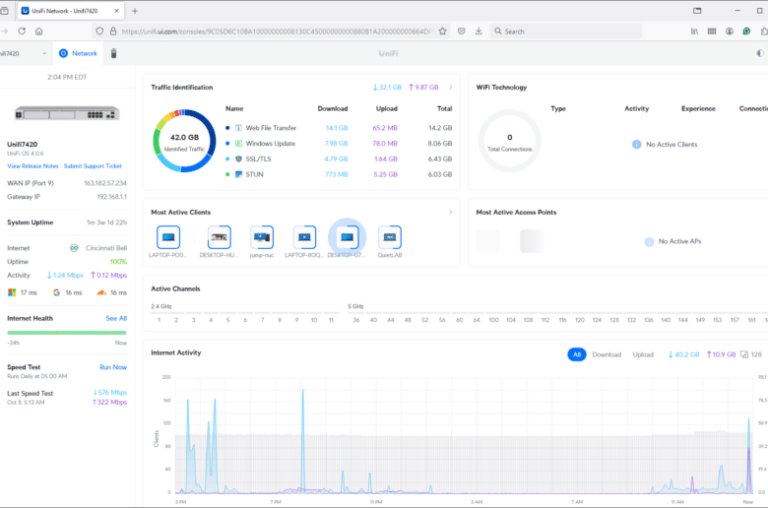Click the Web File Transfer app icon

[238, 128]
